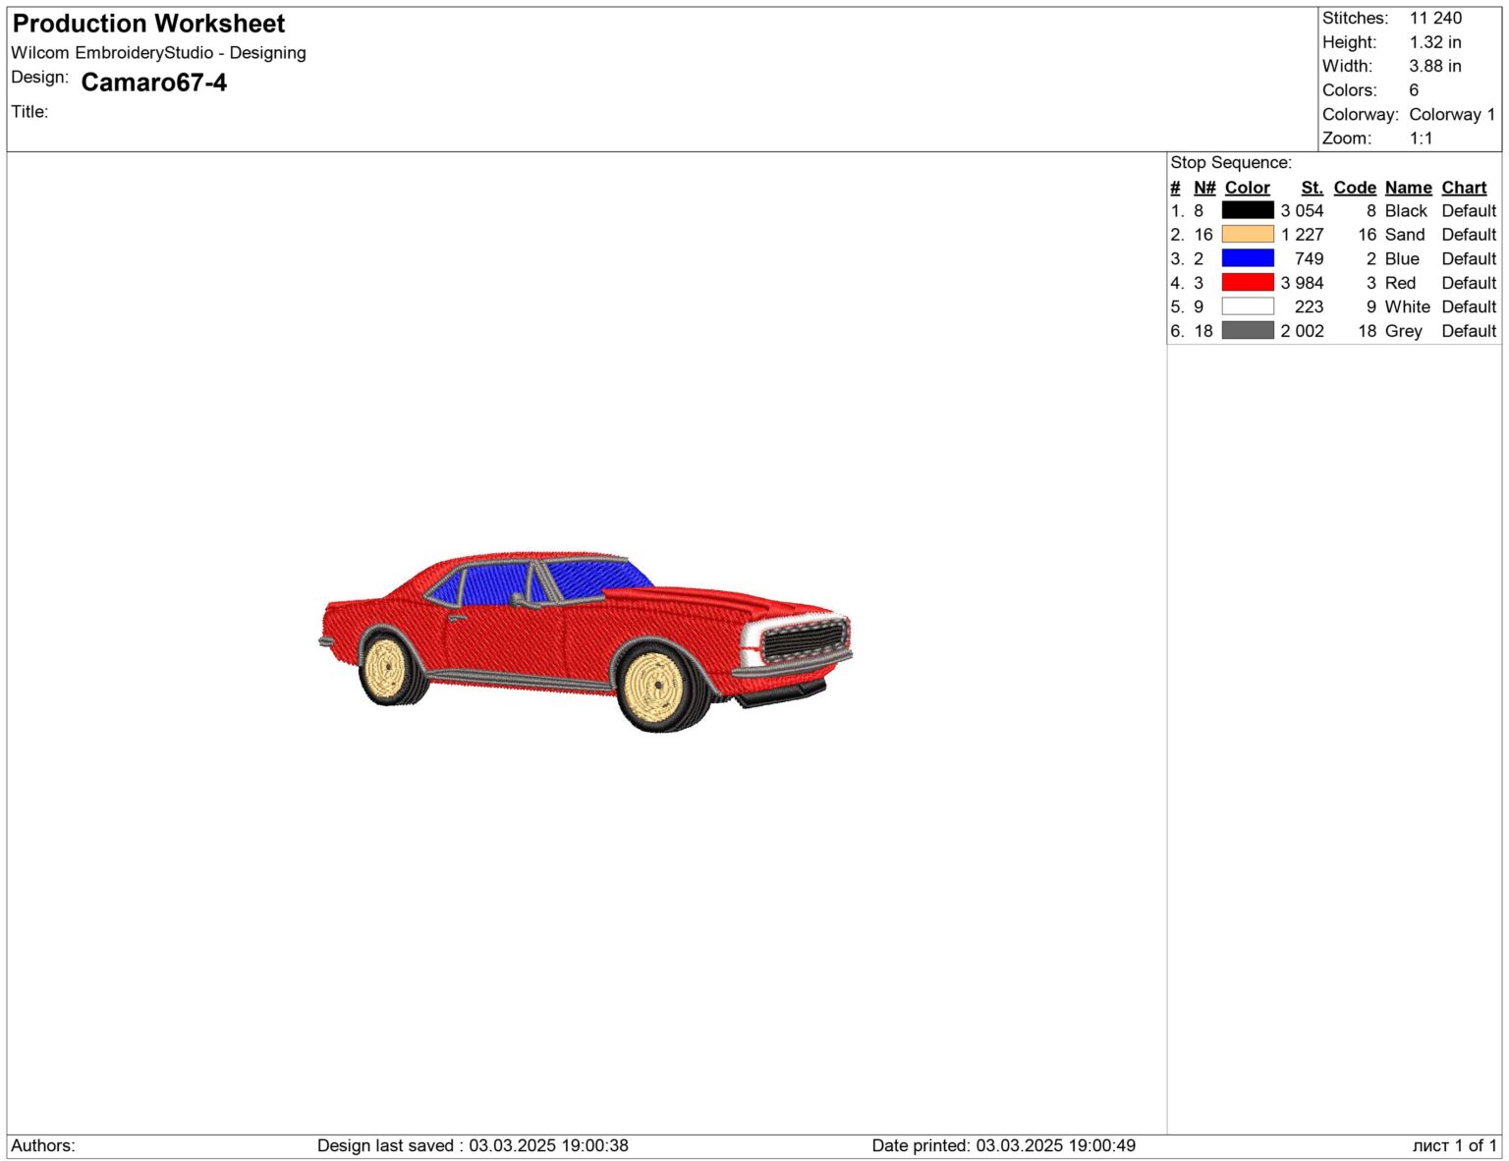Viewport: 1509px width, 1161px height.
Task: Click the N# column header
Action: pos(1204,188)
